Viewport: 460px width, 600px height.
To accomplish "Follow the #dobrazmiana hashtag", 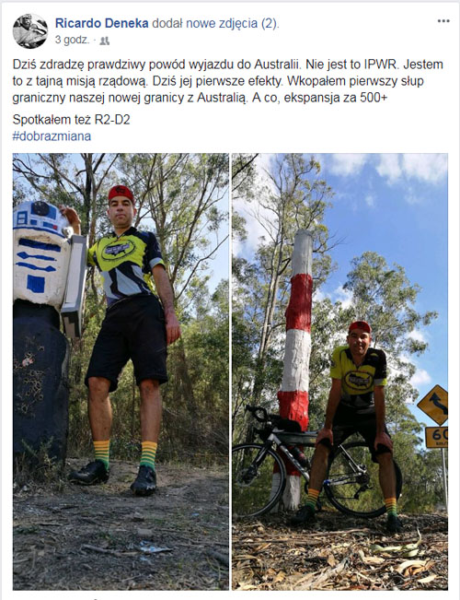I will tap(52, 136).
